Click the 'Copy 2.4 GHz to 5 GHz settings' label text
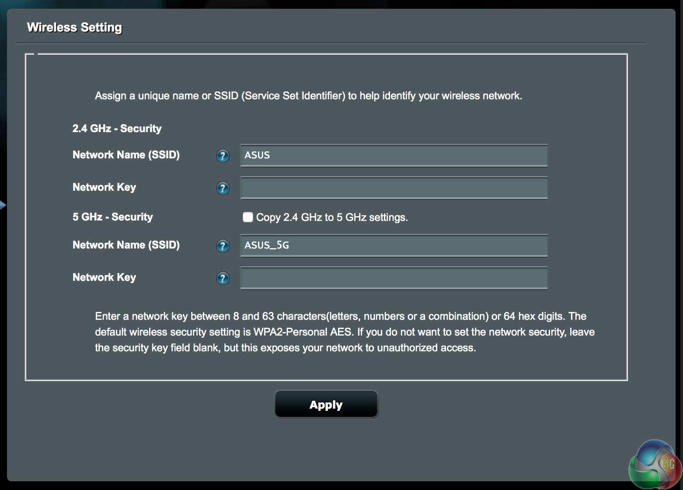Image resolution: width=683 pixels, height=490 pixels. [x=331, y=217]
